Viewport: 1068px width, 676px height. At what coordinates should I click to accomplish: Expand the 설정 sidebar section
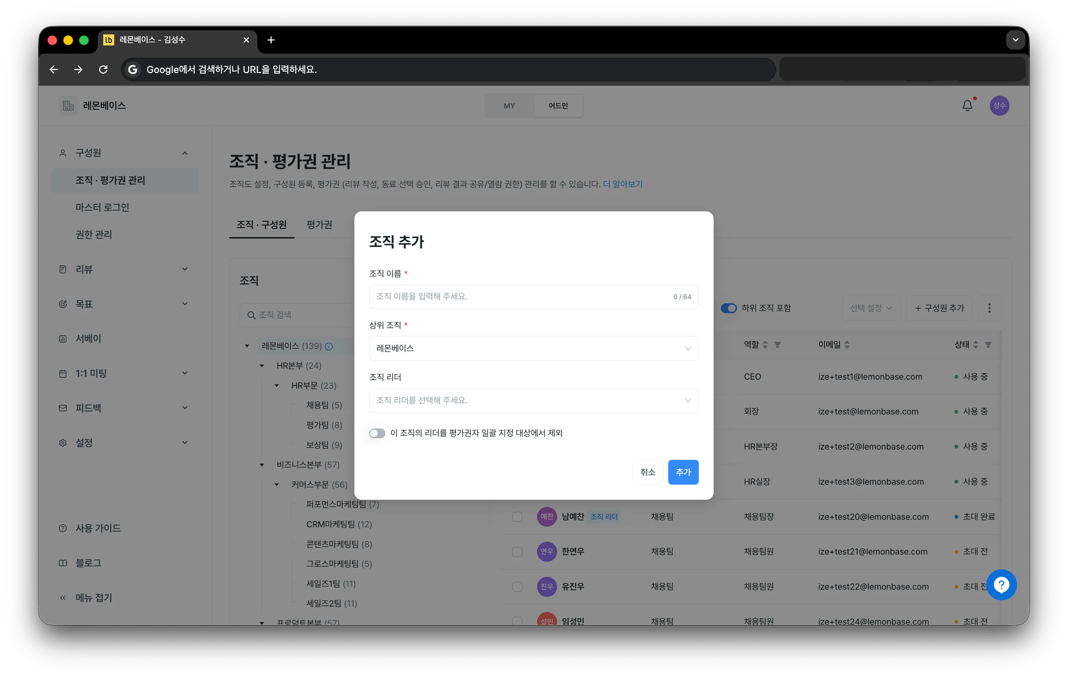pos(185,442)
